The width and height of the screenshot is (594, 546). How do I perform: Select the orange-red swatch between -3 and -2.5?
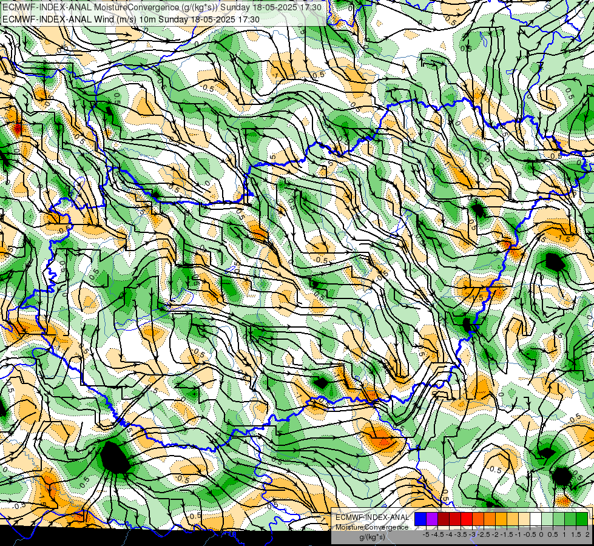pos(478,519)
